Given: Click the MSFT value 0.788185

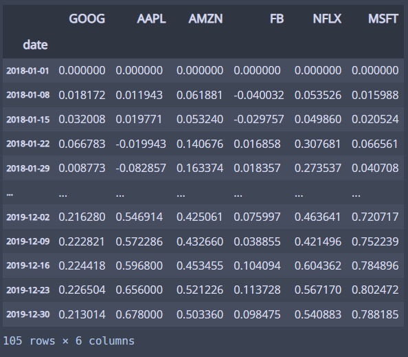Looking at the screenshot, I should (375, 314).
